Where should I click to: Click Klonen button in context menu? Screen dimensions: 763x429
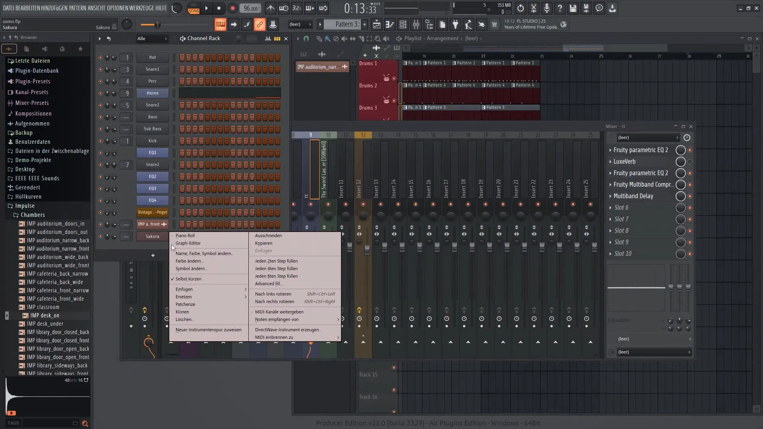click(x=182, y=312)
